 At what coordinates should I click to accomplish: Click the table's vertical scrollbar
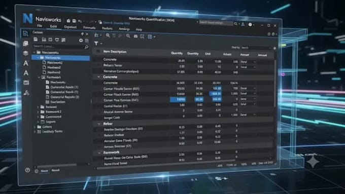click(275, 84)
